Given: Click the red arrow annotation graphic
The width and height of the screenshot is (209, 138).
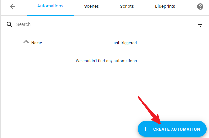Looking at the screenshot, I should tap(150, 110).
